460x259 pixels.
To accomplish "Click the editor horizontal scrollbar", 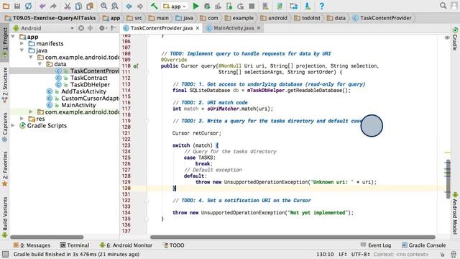I will click(x=293, y=237).
